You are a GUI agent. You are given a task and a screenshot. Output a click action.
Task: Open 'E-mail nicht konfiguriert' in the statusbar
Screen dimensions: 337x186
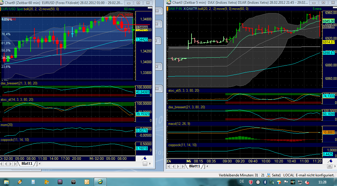pos(315,175)
